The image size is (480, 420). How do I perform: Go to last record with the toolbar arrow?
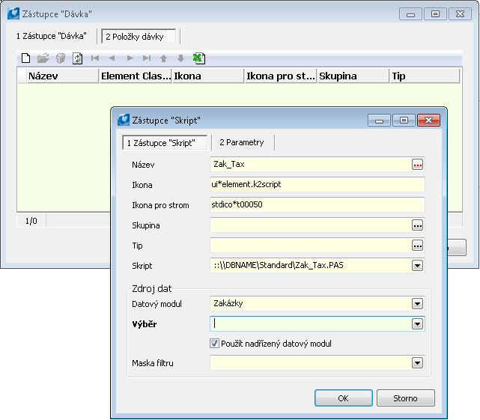tap(147, 58)
